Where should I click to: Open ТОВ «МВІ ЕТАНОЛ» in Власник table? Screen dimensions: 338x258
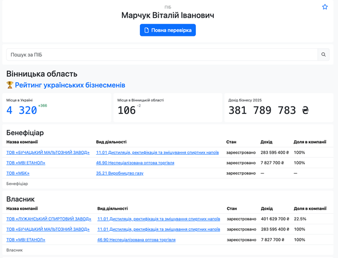point(26,239)
